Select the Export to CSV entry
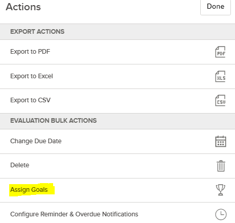This screenshot has width=235, height=223. pos(30,100)
